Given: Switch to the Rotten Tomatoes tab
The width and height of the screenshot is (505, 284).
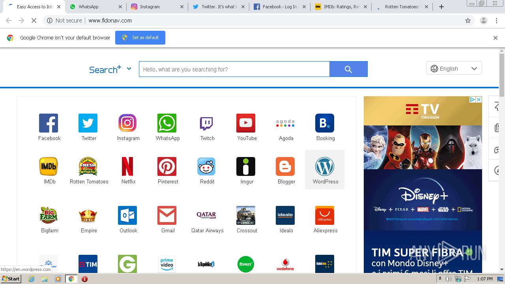Looking at the screenshot, I should (402, 7).
